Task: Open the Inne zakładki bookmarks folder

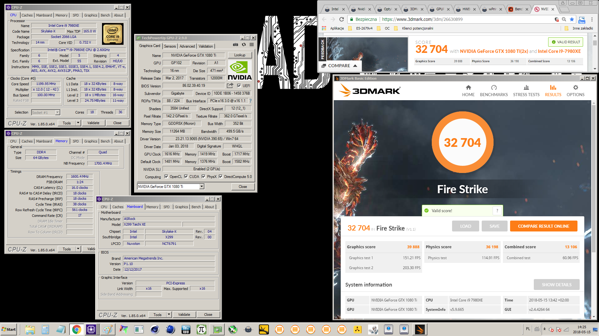Action: [x=579, y=28]
